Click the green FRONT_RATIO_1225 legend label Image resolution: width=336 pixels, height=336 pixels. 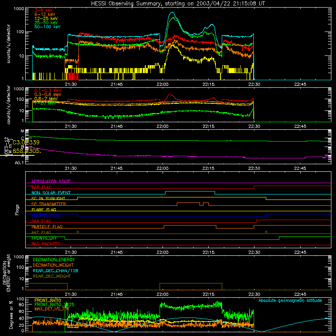tap(54, 304)
